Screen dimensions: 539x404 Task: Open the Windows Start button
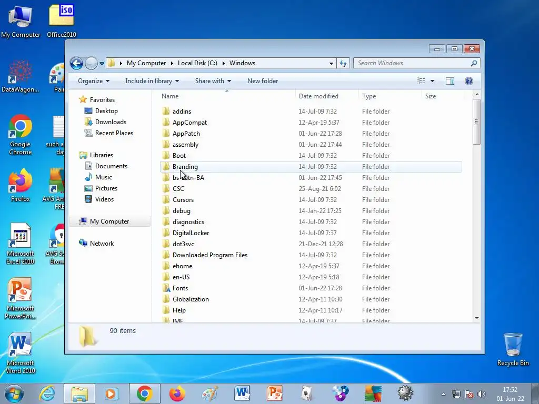(14, 393)
